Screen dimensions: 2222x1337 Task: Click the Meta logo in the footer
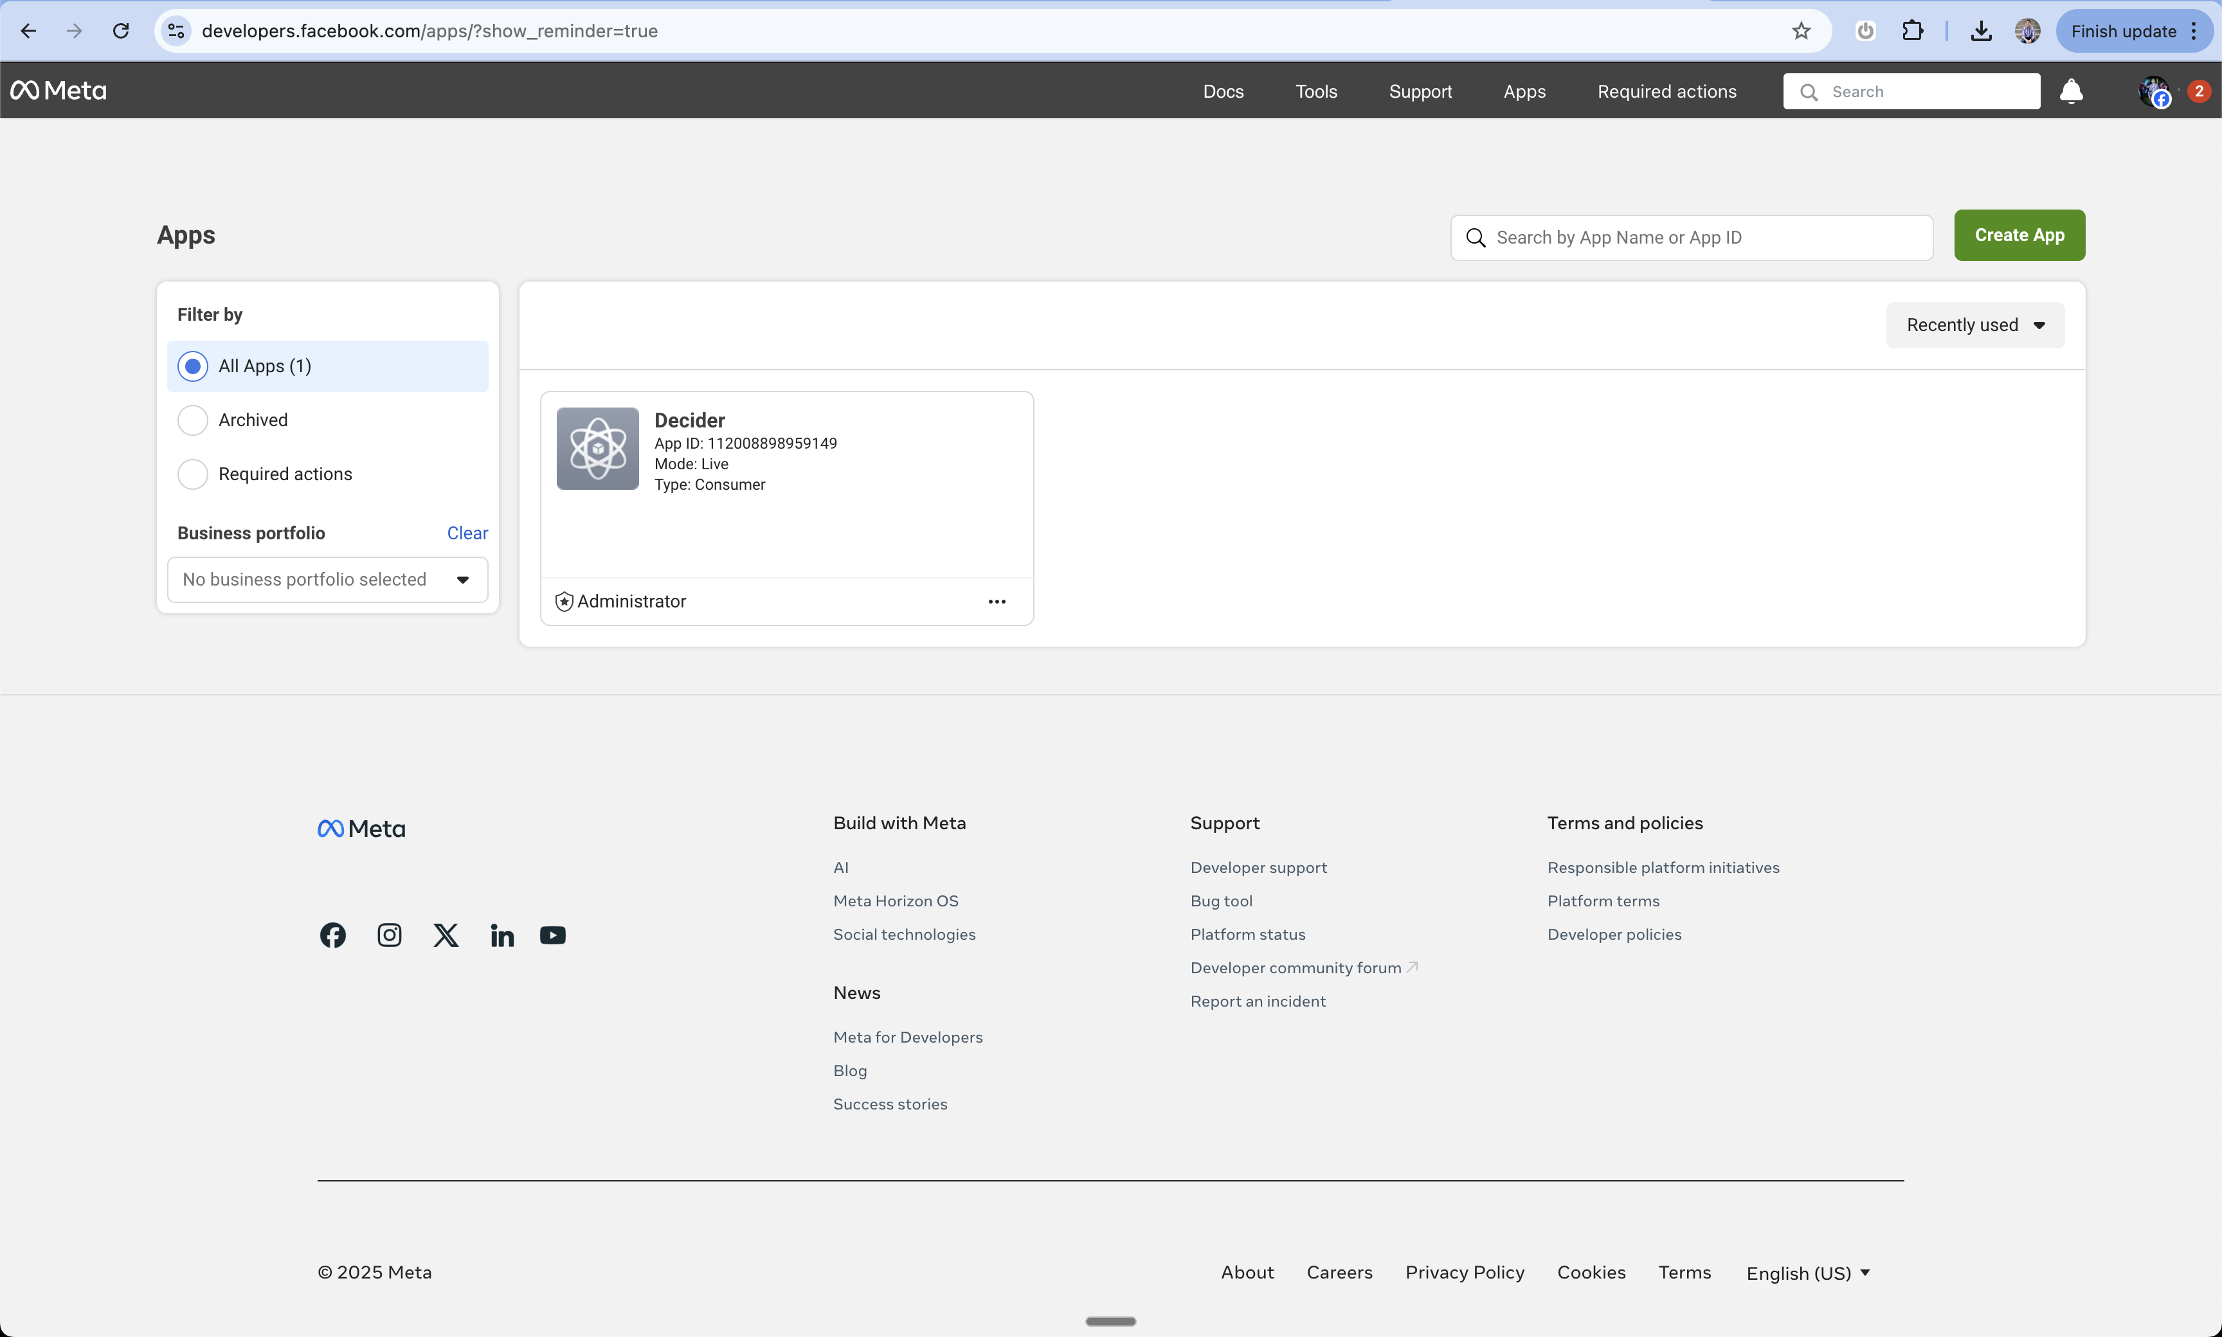point(361,829)
